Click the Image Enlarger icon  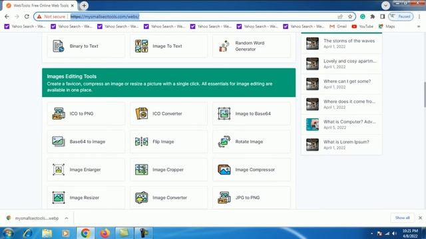coord(59,170)
